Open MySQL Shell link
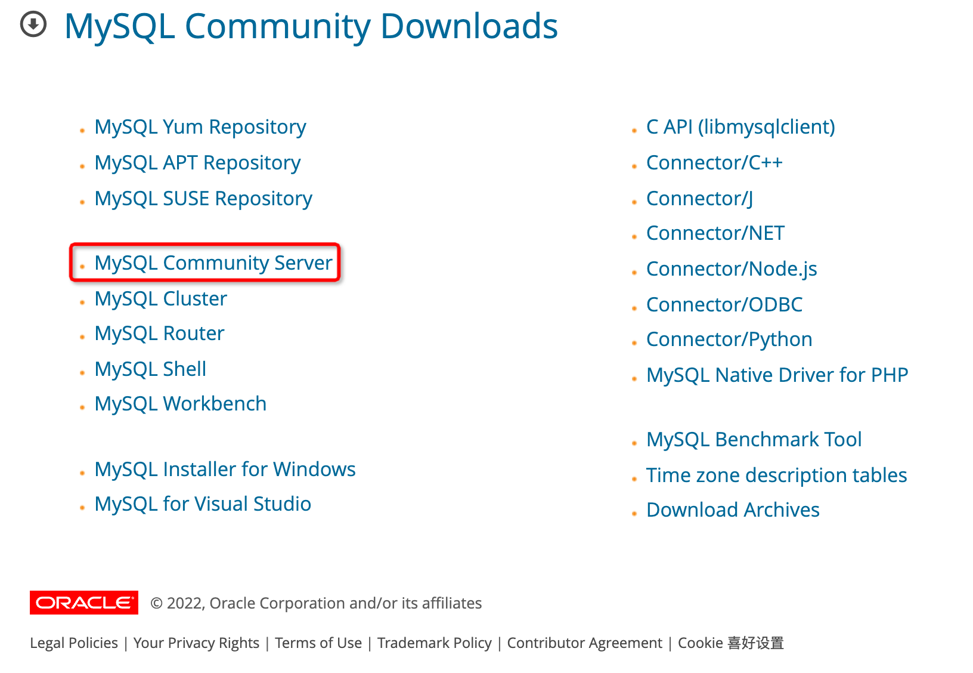Viewport: 973px width, 673px height. click(151, 369)
